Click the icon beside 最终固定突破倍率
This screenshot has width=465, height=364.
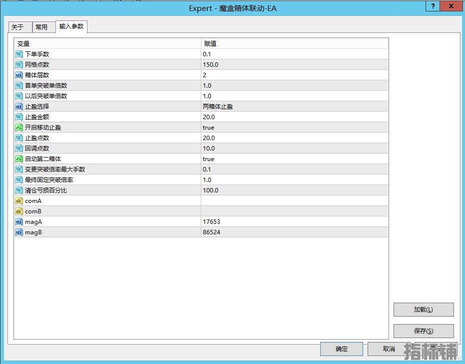18,180
